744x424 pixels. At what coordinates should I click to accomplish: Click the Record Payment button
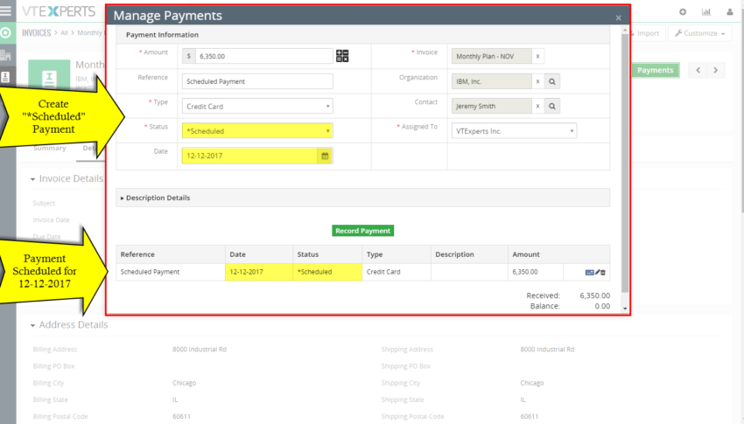362,231
